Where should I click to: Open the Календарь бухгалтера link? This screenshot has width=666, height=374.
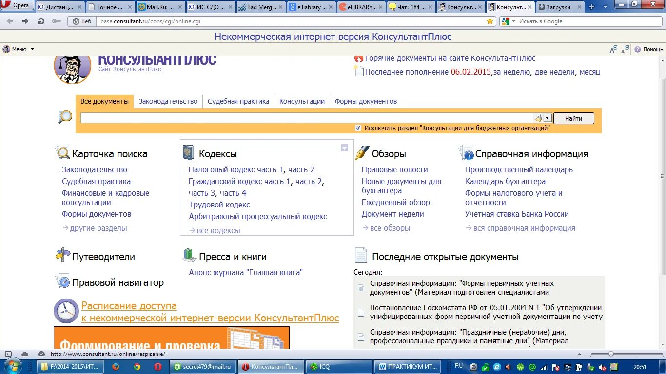[x=505, y=181]
